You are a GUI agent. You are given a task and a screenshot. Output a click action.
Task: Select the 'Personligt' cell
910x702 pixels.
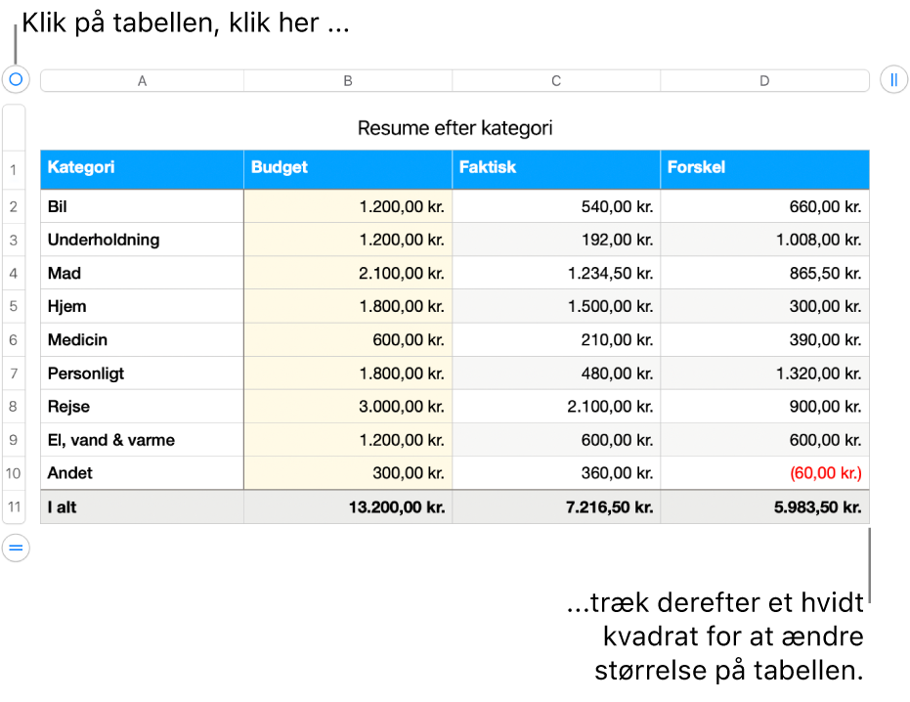click(x=142, y=373)
